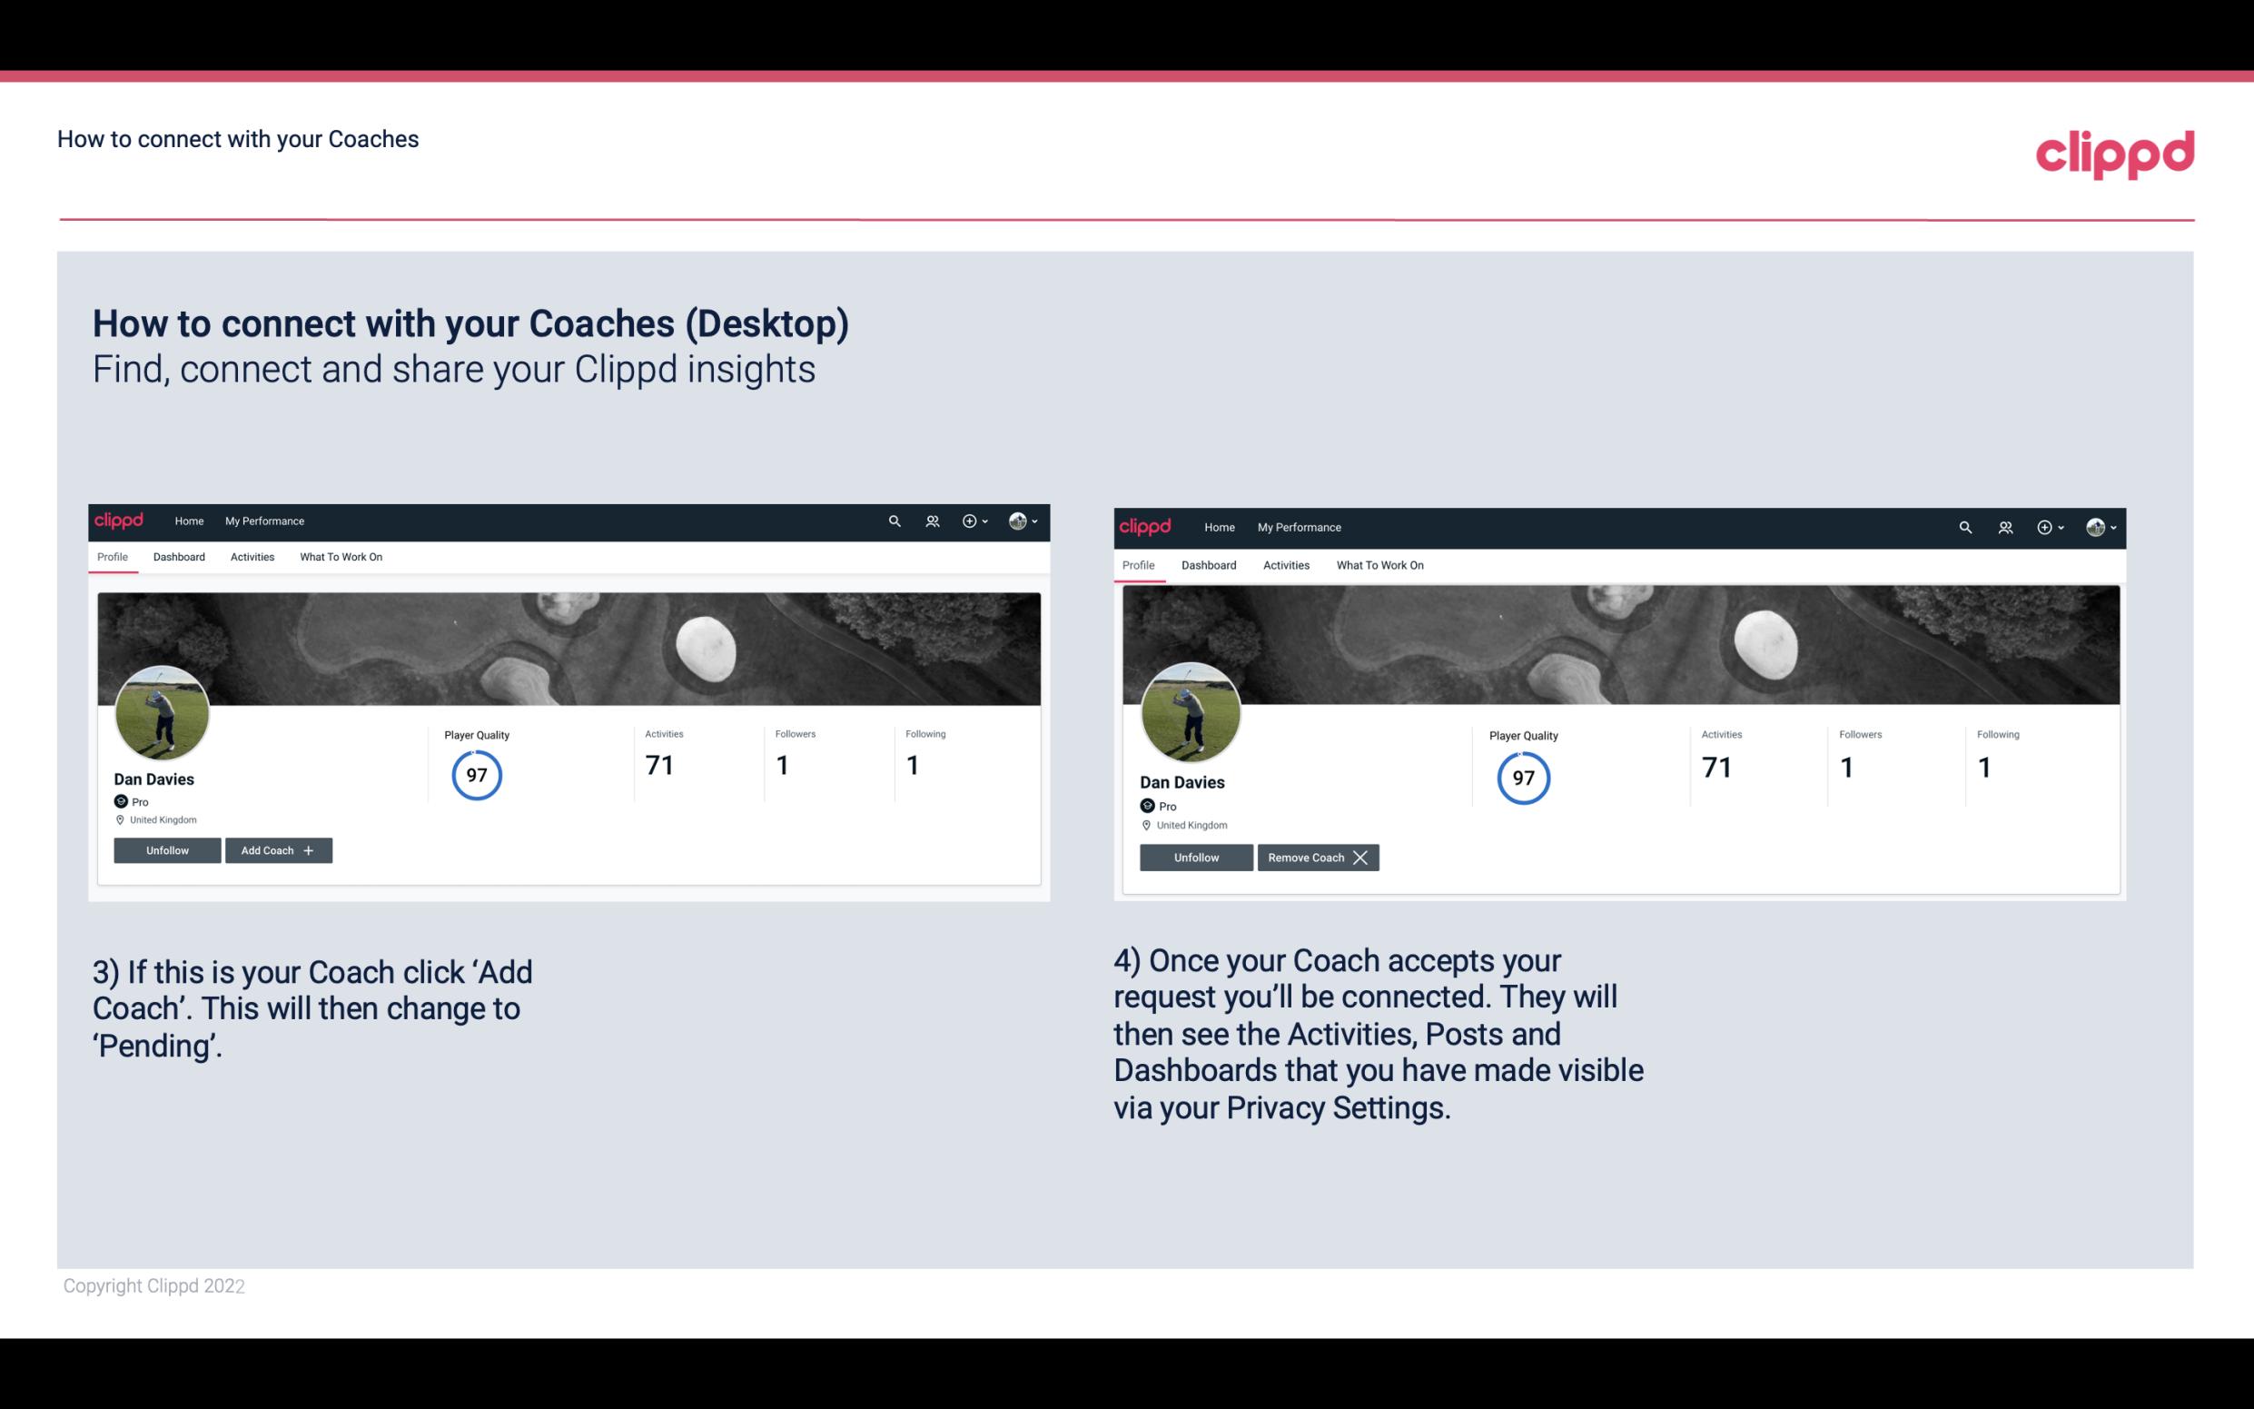Click the 'Add Coach' button on profile
2254x1409 pixels.
[276, 849]
